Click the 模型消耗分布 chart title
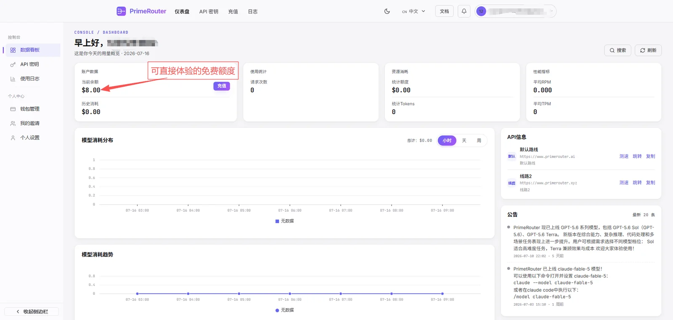Image resolution: width=673 pixels, height=320 pixels. point(98,140)
